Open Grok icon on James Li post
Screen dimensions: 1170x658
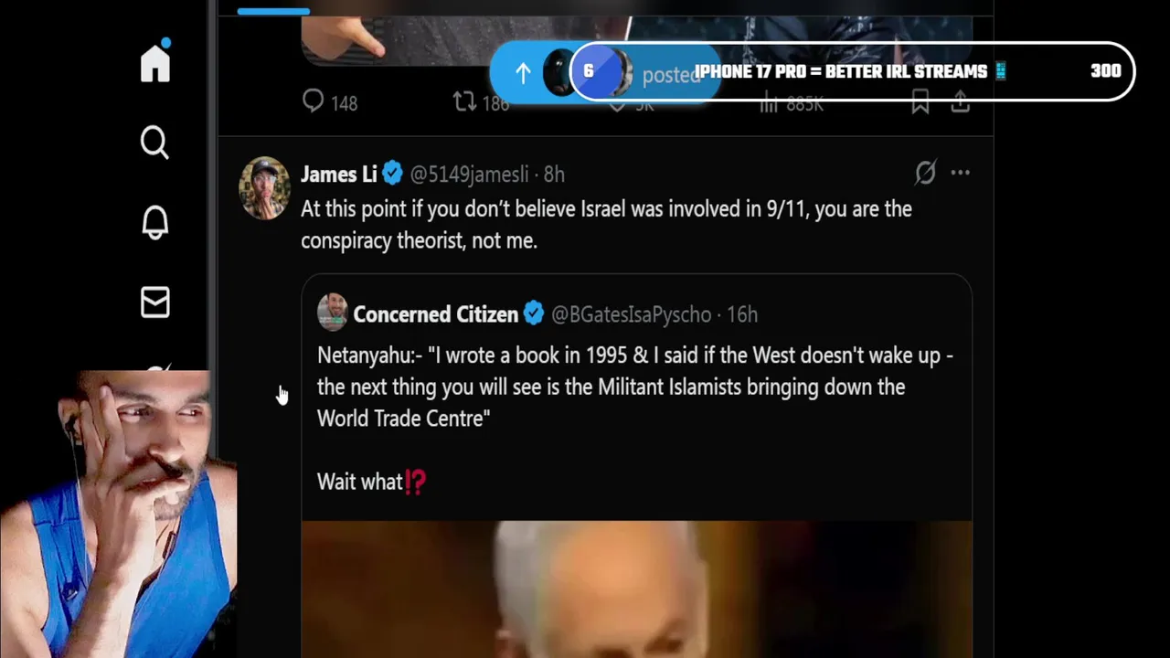coord(926,173)
